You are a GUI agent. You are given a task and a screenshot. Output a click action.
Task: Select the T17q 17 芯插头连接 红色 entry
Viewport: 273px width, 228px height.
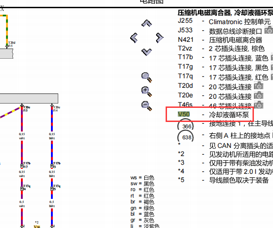pyautogui.click(x=223, y=77)
